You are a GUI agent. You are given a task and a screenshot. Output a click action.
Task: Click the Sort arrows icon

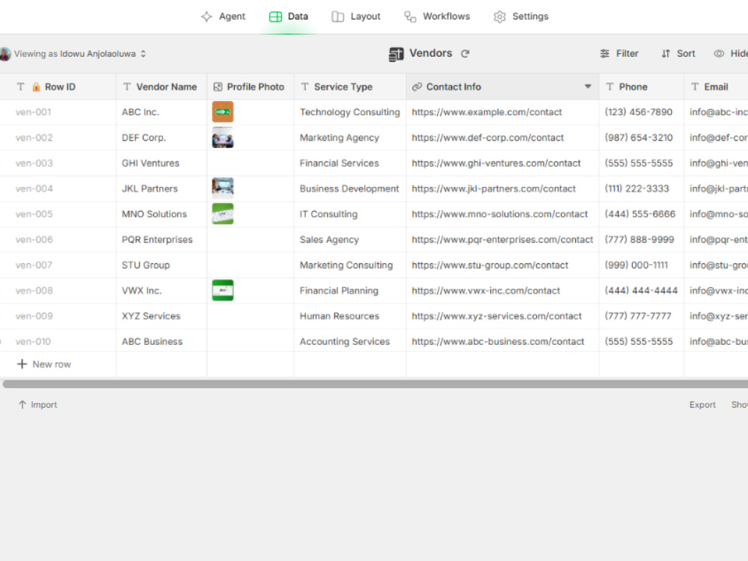(x=666, y=54)
